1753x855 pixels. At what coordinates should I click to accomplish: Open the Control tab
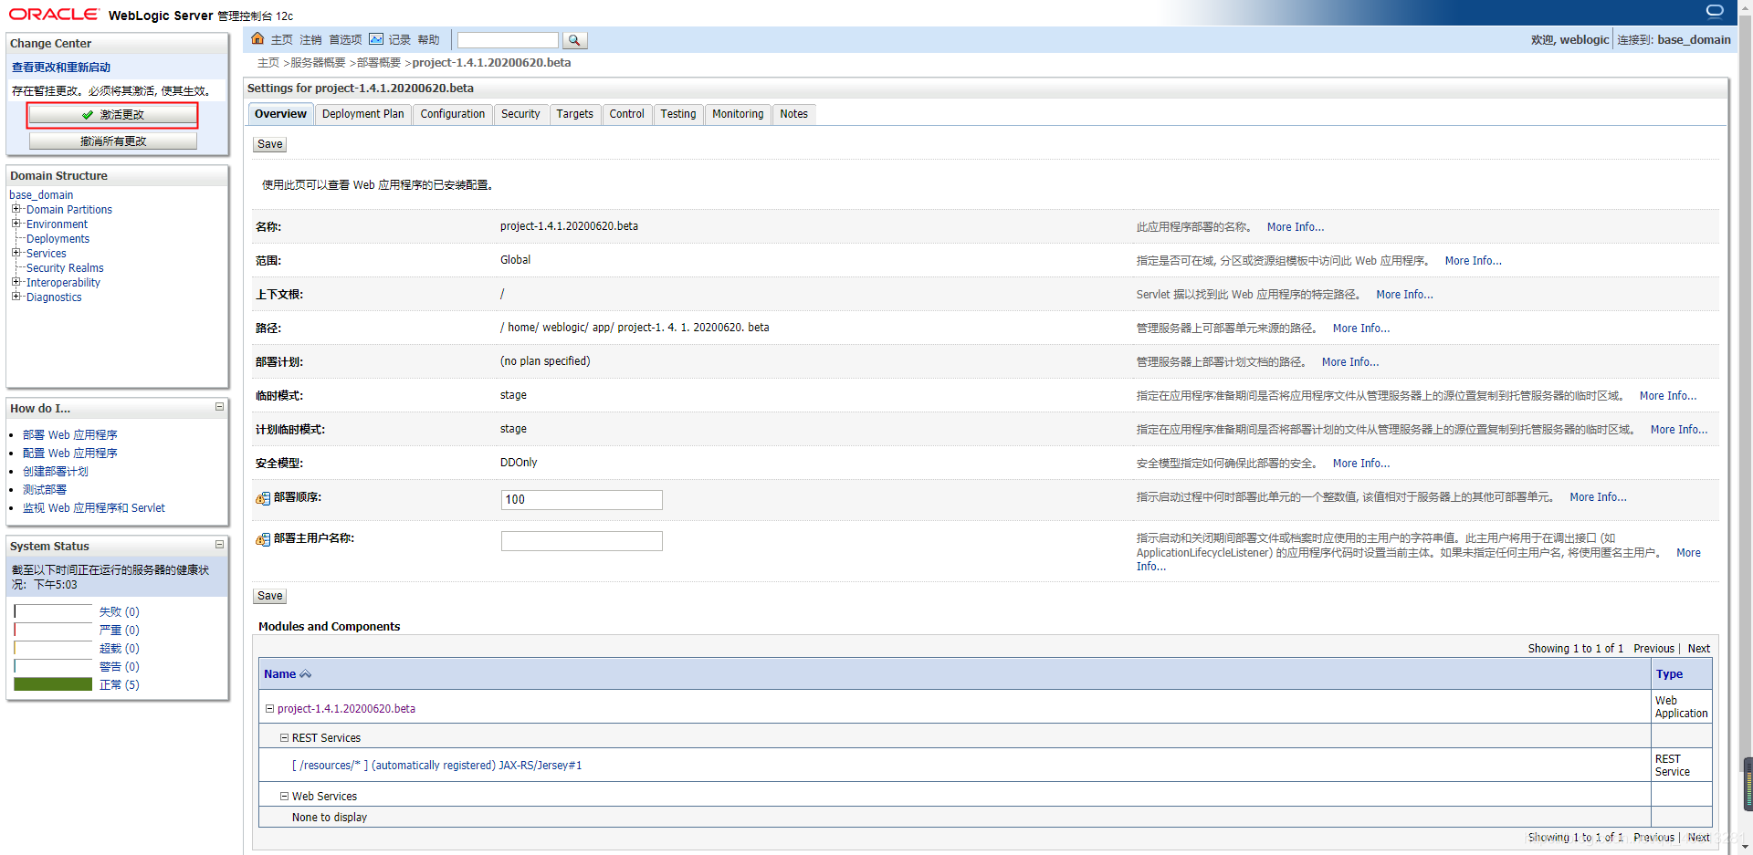(627, 114)
